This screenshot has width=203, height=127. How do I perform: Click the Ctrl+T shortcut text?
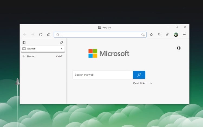coord(59,56)
